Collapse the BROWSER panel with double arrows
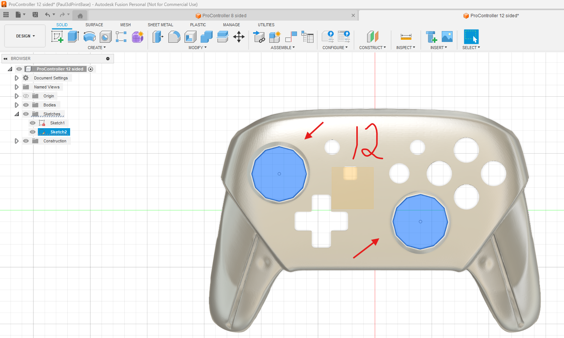The width and height of the screenshot is (564, 338). coord(5,58)
